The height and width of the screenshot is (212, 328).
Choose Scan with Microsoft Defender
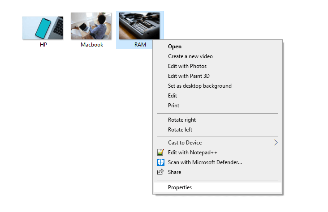coord(218,162)
